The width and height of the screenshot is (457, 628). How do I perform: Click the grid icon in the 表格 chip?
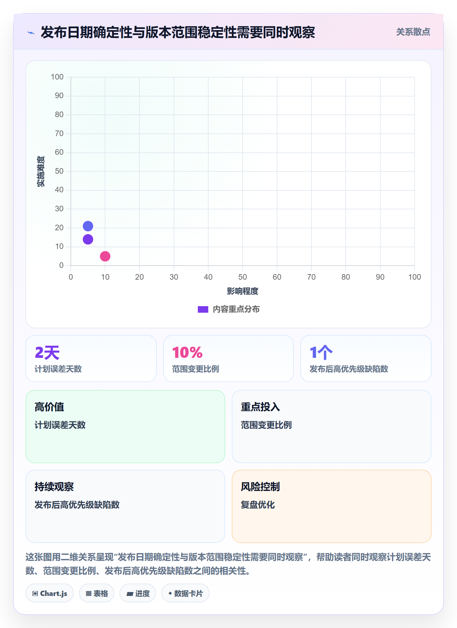[88, 594]
